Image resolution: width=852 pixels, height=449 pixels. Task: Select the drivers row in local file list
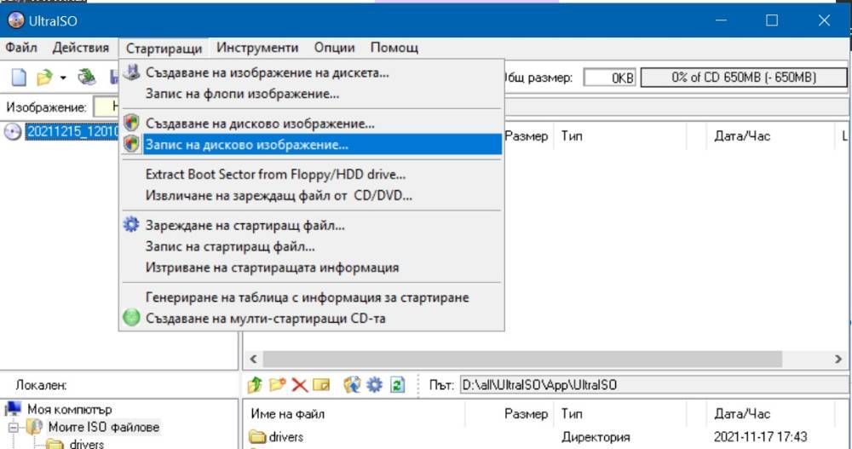545,436
